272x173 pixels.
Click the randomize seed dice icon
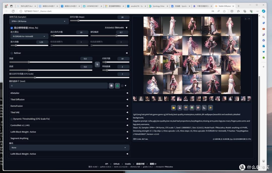111,86
